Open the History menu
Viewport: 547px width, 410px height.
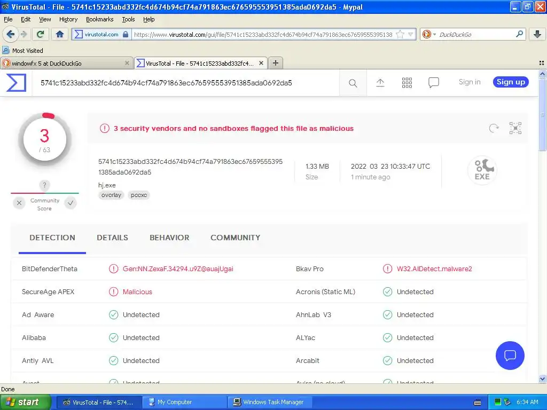[x=68, y=19]
